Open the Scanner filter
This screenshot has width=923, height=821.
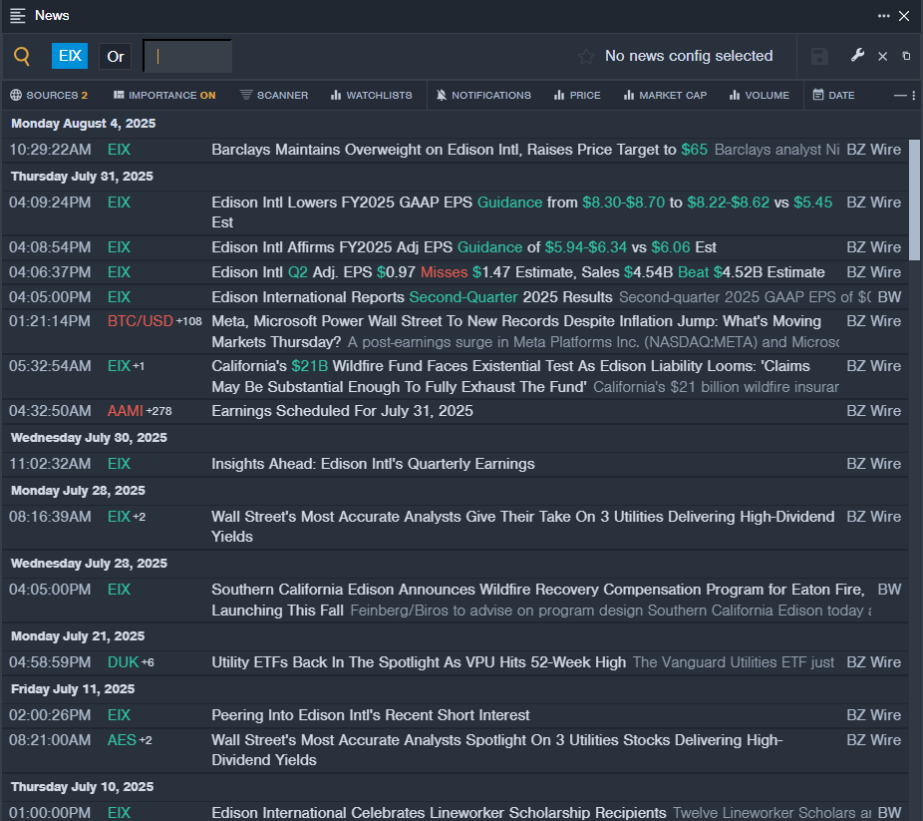tap(274, 95)
